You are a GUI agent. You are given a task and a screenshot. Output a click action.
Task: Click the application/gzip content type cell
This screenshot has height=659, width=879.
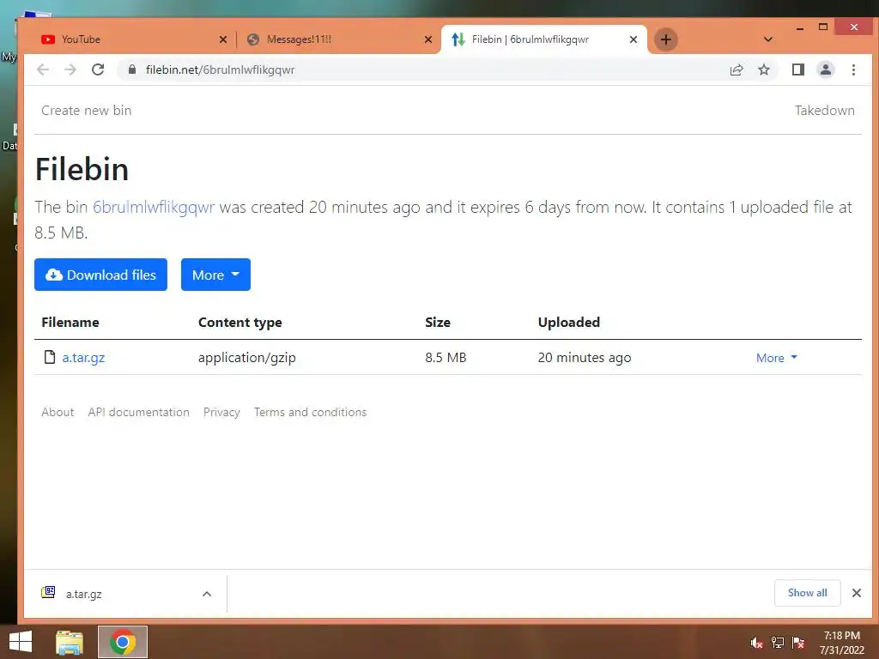pos(246,358)
